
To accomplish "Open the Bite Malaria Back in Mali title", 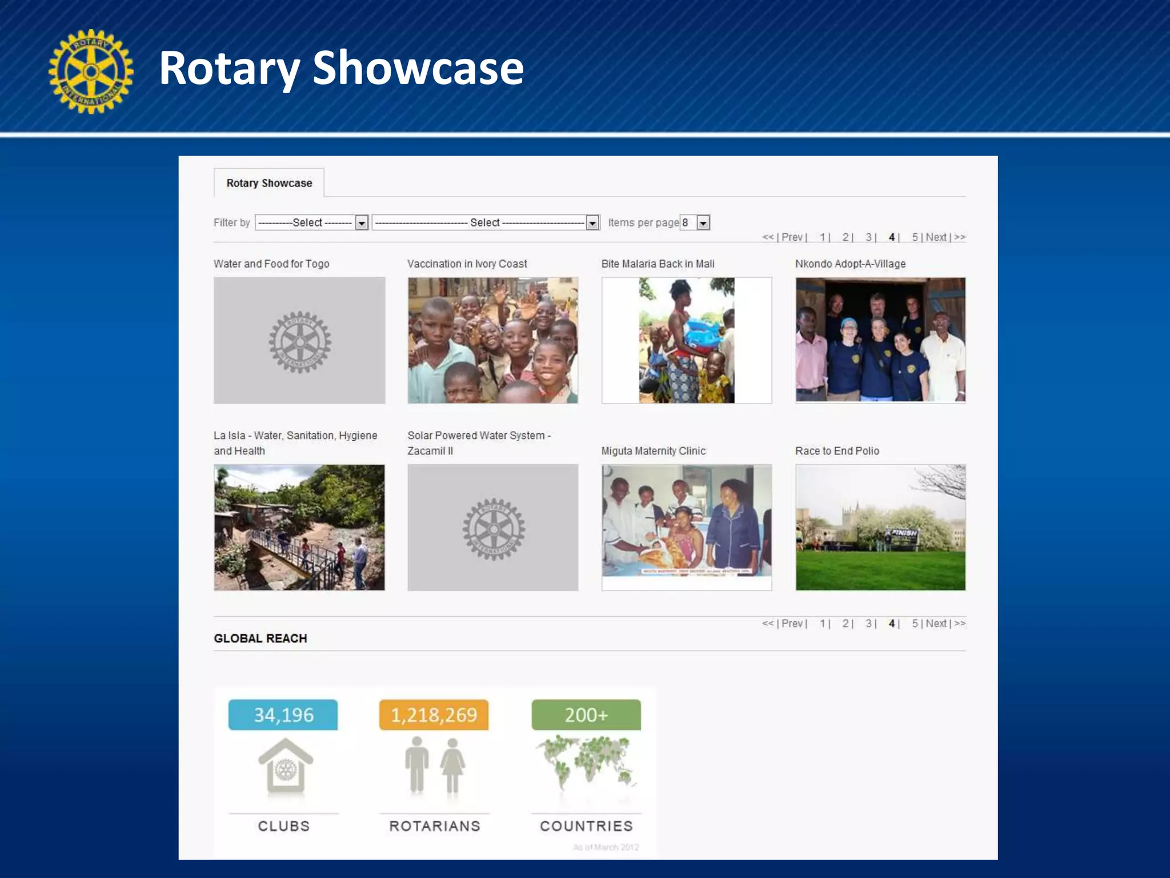I will tap(658, 264).
